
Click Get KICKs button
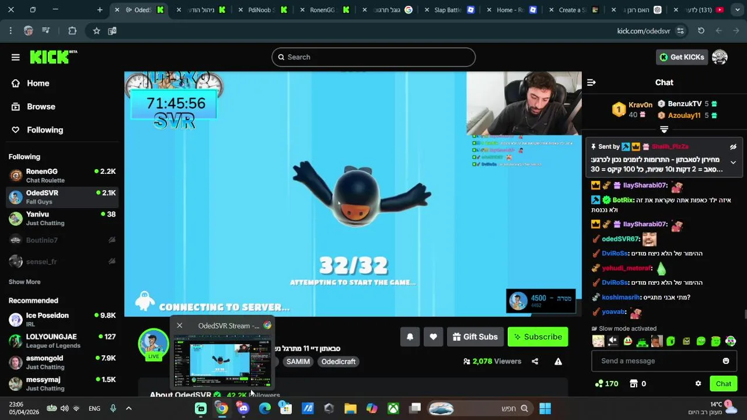(682, 57)
